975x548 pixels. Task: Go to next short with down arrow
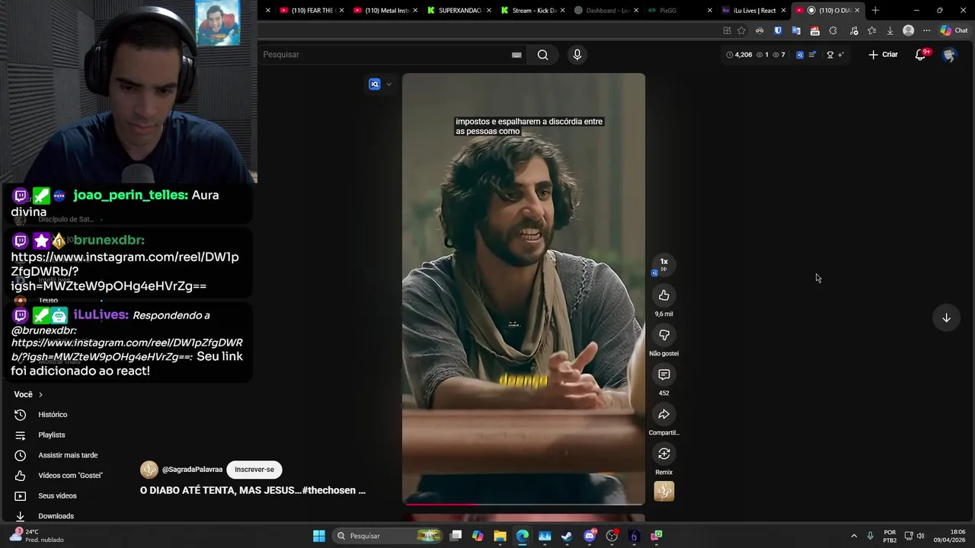point(946,317)
